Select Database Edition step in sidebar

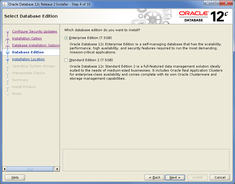[x=28, y=52]
